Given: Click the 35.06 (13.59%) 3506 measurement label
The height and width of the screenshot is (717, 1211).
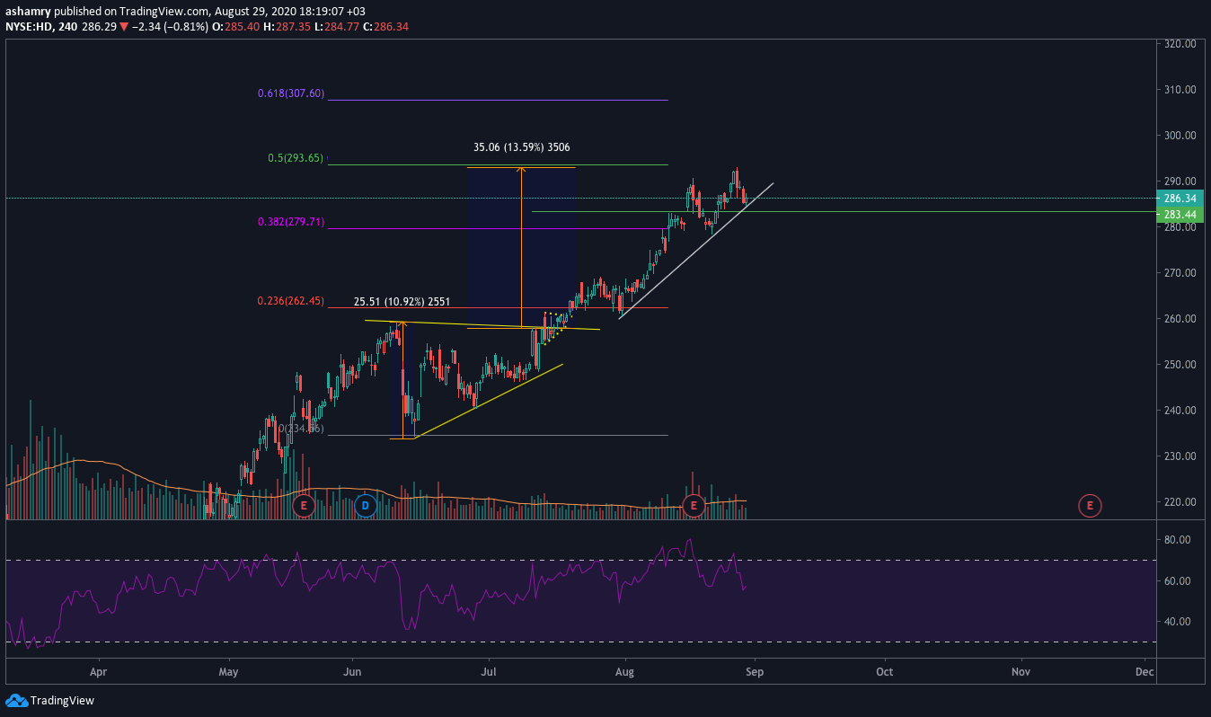Looking at the screenshot, I should (x=521, y=147).
